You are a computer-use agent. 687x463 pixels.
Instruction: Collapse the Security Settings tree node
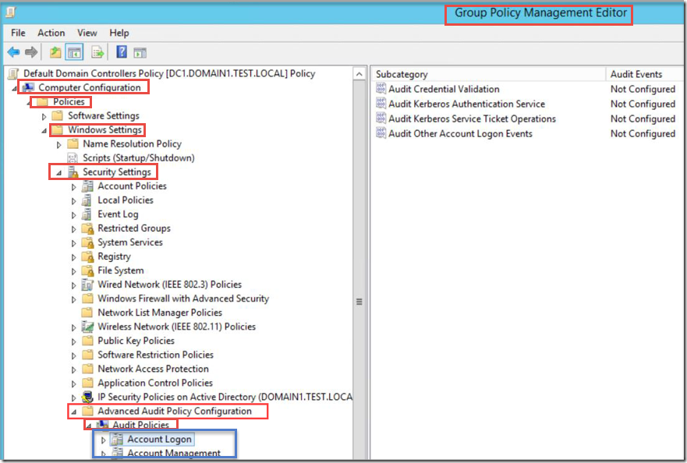point(58,172)
